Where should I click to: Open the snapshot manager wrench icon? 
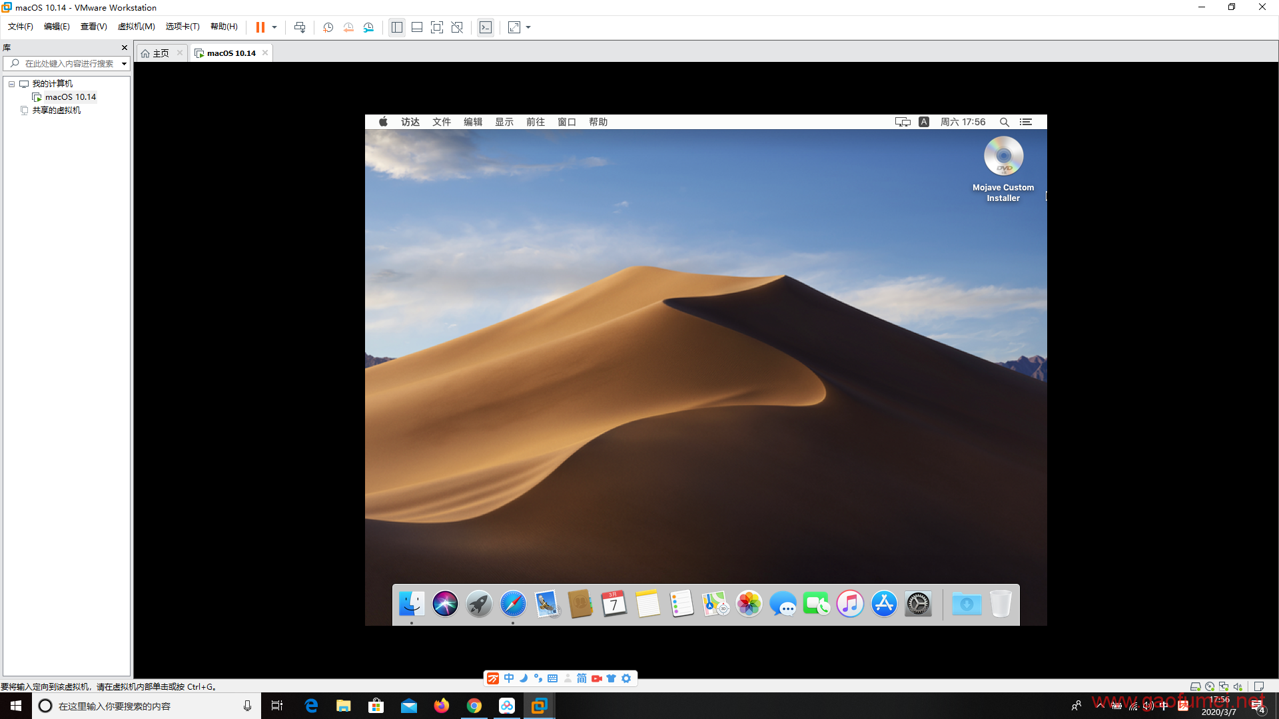tap(368, 27)
